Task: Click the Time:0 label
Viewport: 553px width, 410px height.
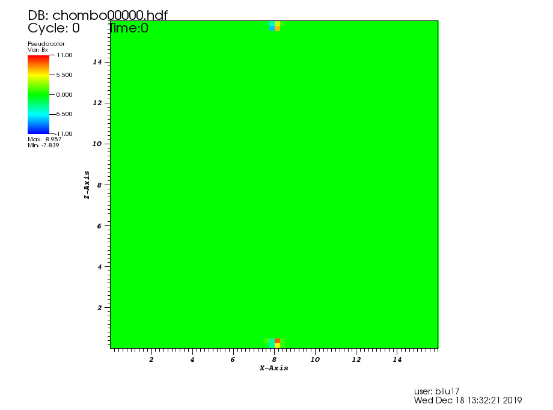Action: coord(129,28)
